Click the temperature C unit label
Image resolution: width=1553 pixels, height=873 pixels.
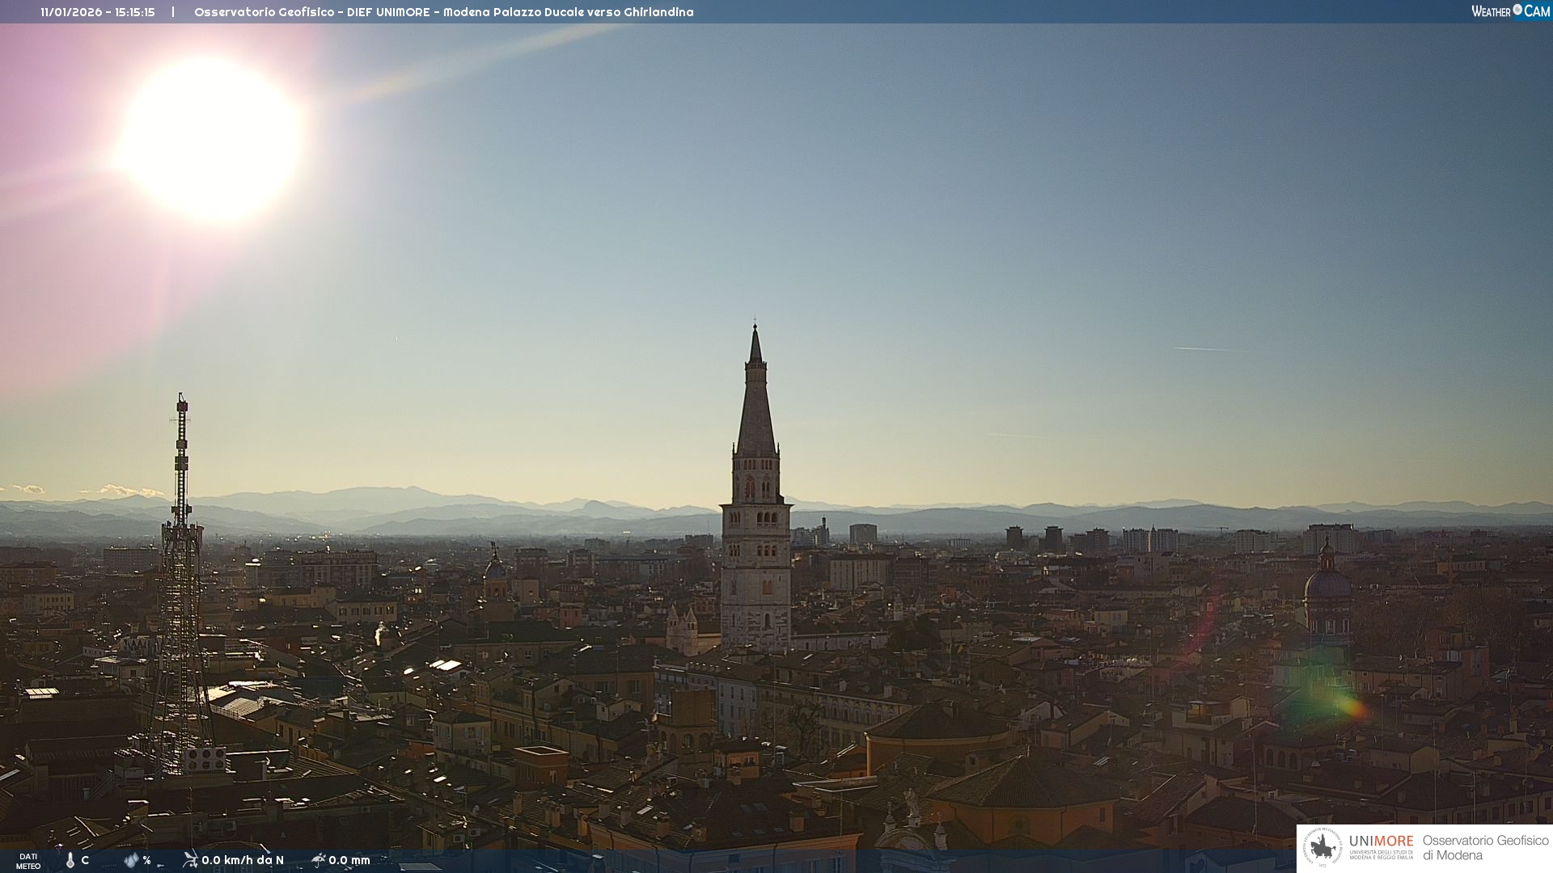(85, 860)
